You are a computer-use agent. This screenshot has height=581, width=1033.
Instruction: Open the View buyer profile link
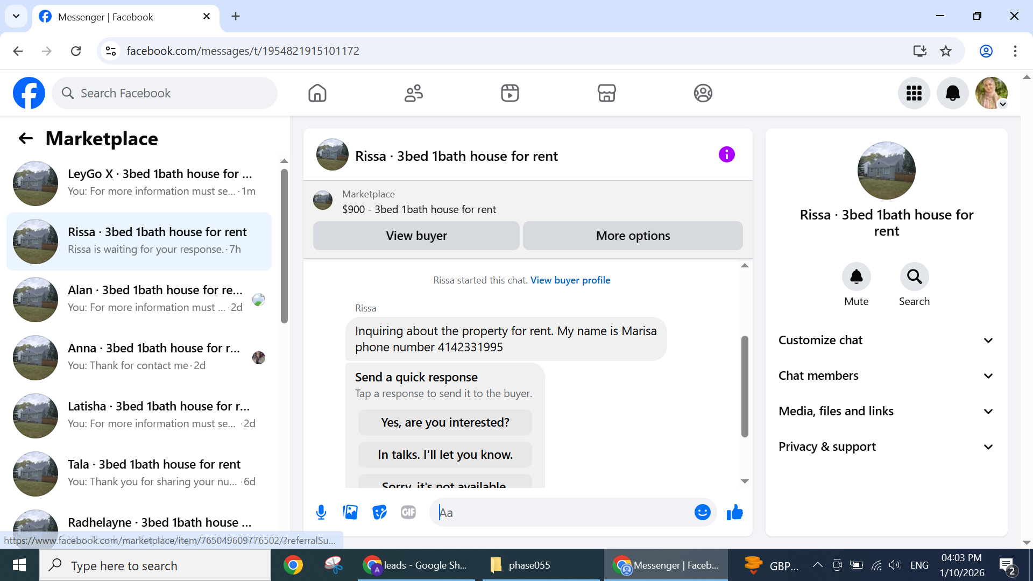click(570, 280)
